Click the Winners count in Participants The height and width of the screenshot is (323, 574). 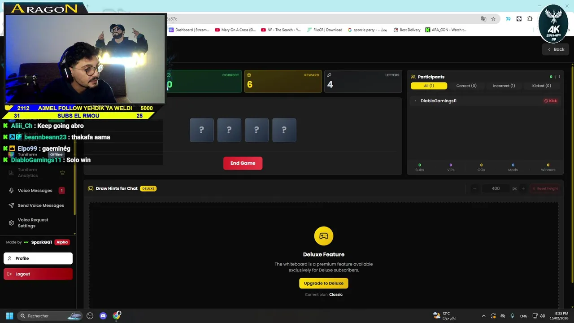click(548, 167)
